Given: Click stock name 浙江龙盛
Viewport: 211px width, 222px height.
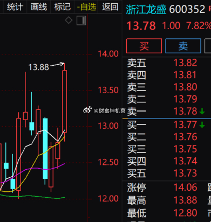Looking at the screenshot, I should [146, 9].
